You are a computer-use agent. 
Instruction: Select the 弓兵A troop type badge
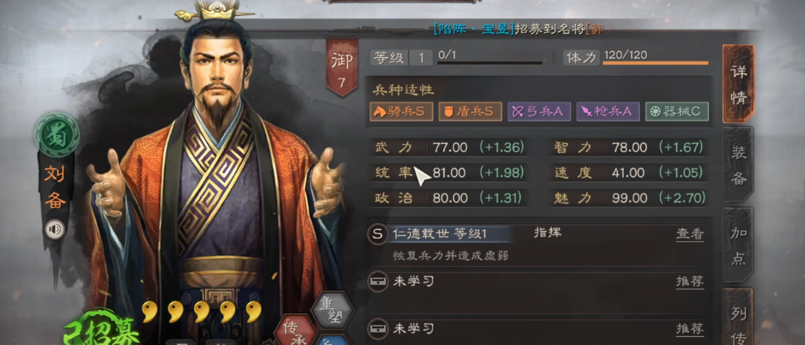[539, 111]
